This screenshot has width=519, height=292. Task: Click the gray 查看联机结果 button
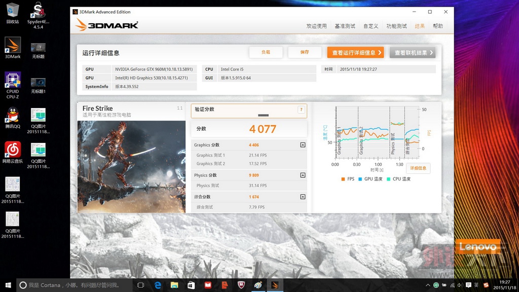(x=413, y=52)
